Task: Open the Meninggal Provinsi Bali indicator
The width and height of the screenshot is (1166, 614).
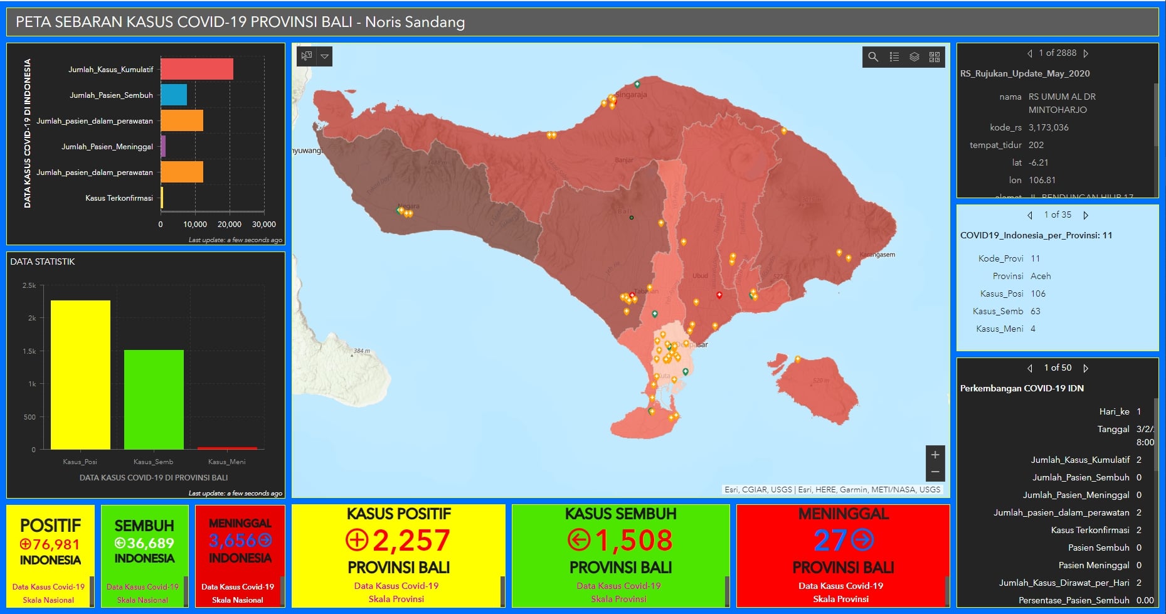Action: coord(843,556)
